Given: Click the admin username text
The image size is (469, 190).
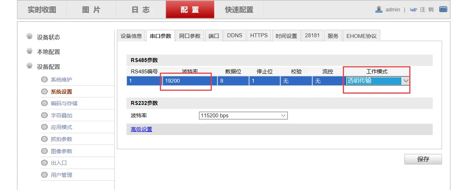Looking at the screenshot, I should click(393, 10).
